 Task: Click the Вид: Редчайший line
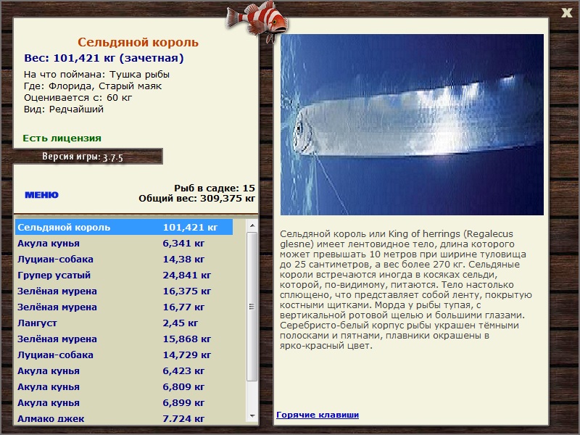point(64,109)
